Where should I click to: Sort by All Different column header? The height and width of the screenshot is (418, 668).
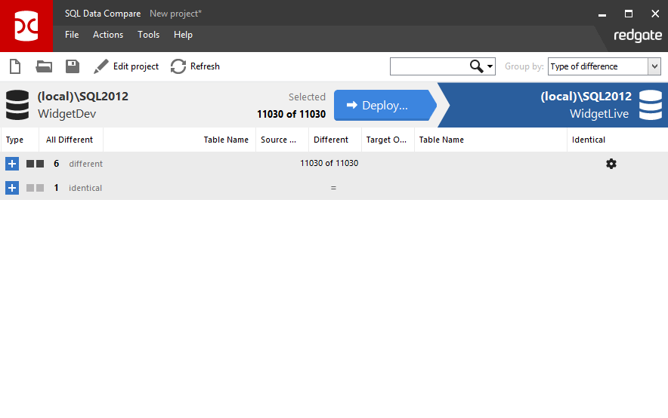coord(70,140)
